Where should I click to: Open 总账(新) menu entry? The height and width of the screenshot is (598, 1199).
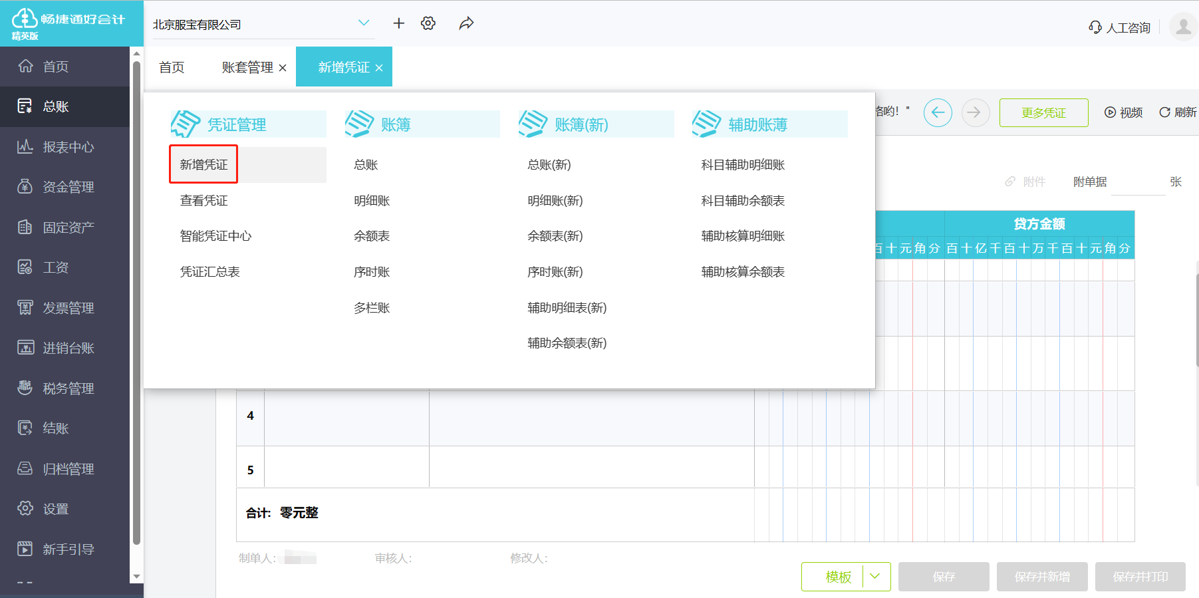549,164
